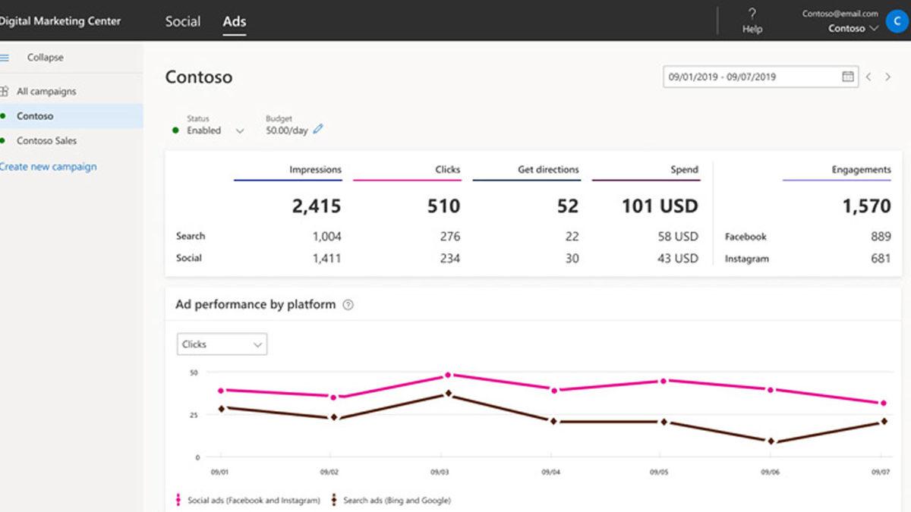Viewport: 911px width, 512px height.
Task: Switch to the Social tab
Action: click(183, 21)
